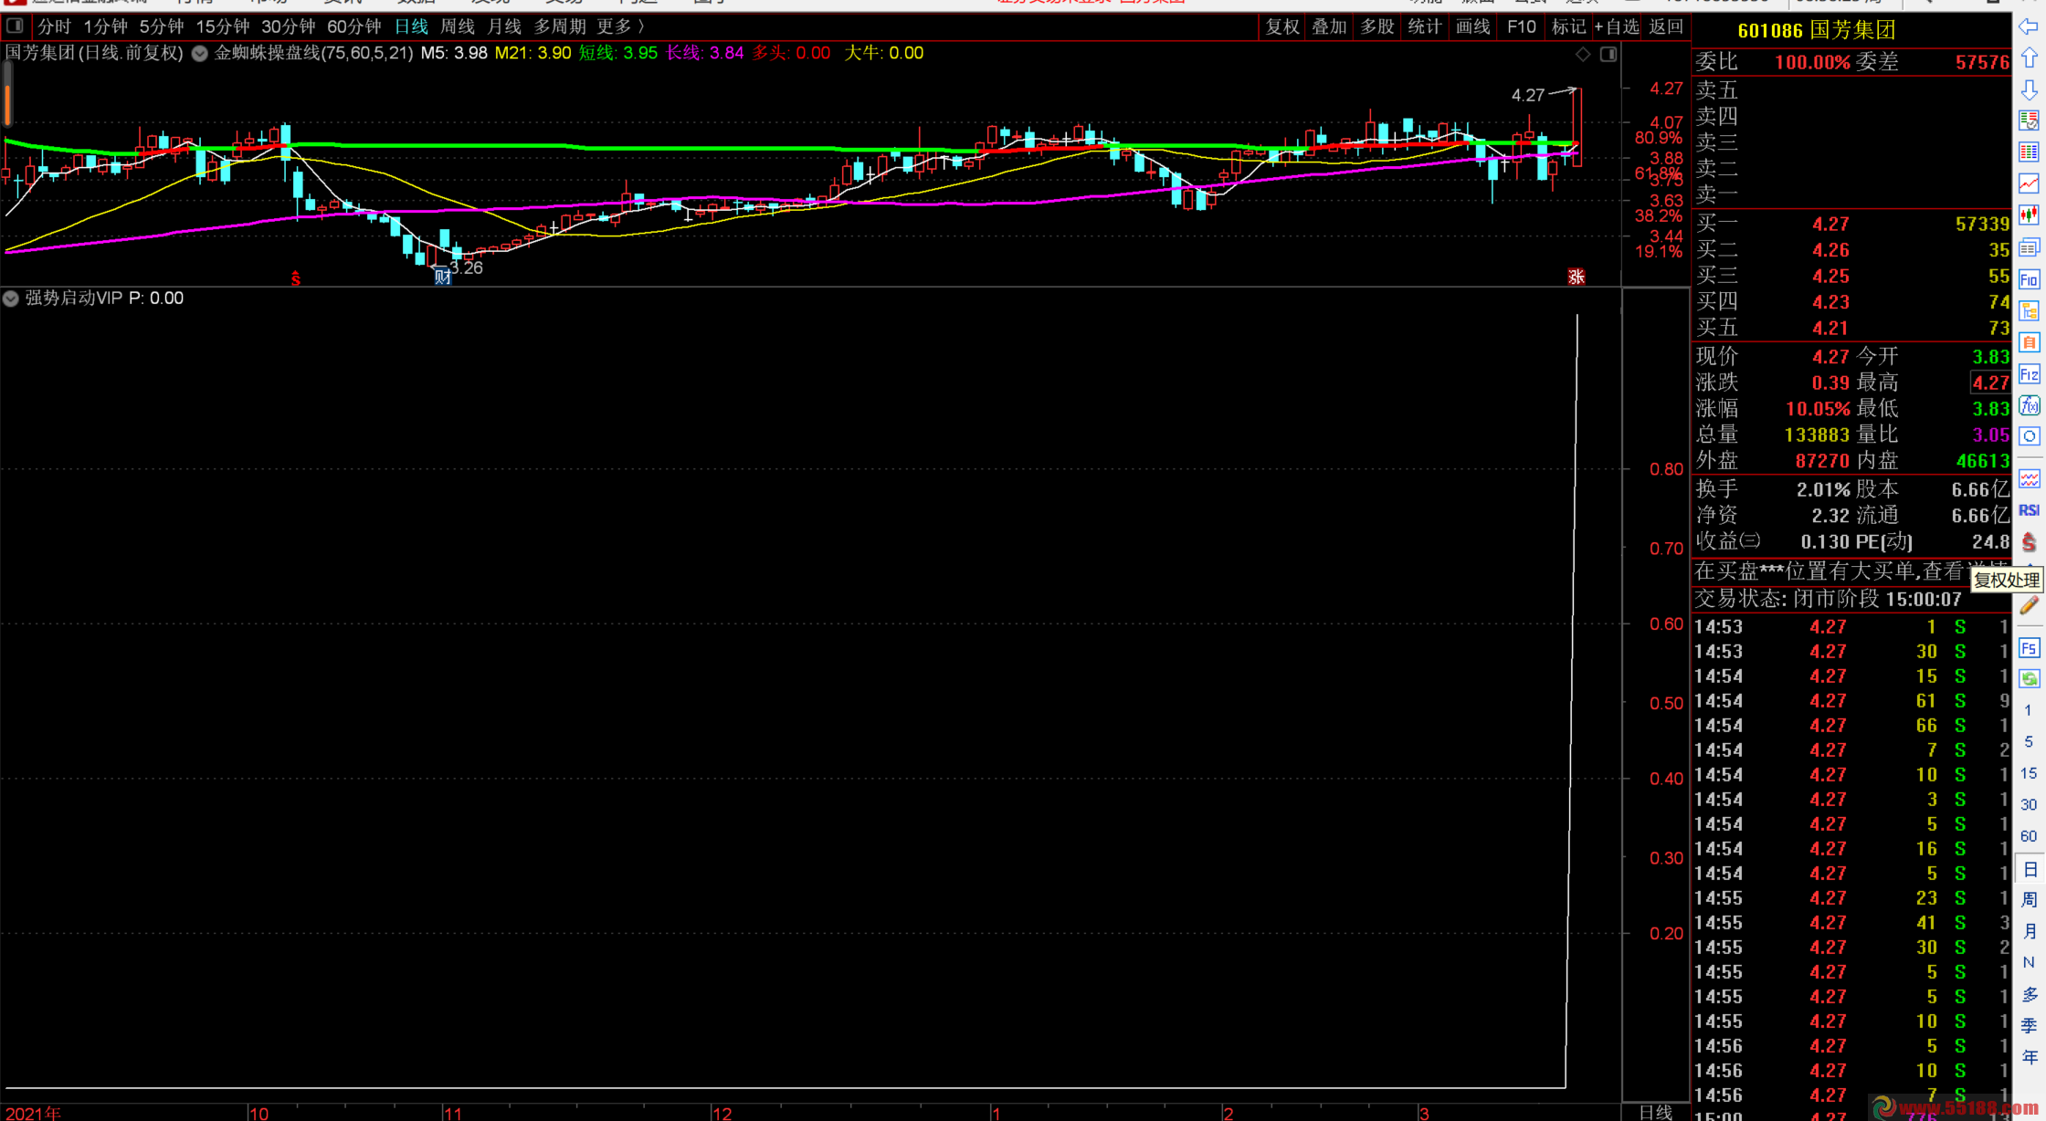Click the orange tree-structure icon in sidebar
Viewport: 2046px width, 1121px height.
coord(2029,311)
